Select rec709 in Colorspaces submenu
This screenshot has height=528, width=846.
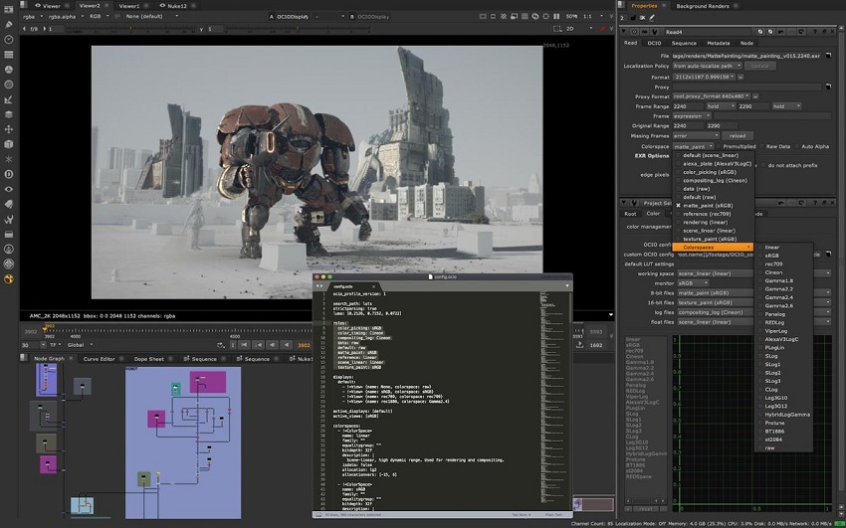click(773, 264)
